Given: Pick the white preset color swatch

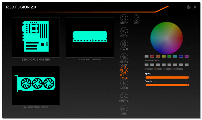Looking at the screenshot, I should click(x=147, y=56).
